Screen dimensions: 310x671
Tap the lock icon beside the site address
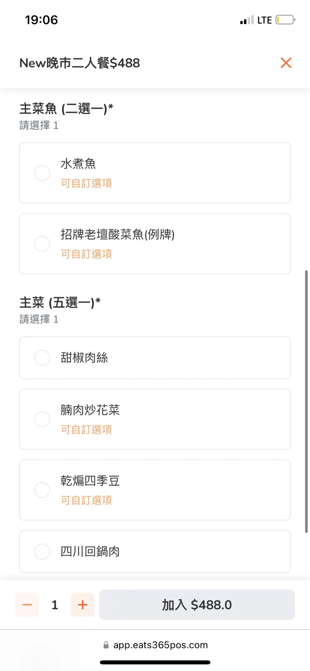tap(106, 645)
